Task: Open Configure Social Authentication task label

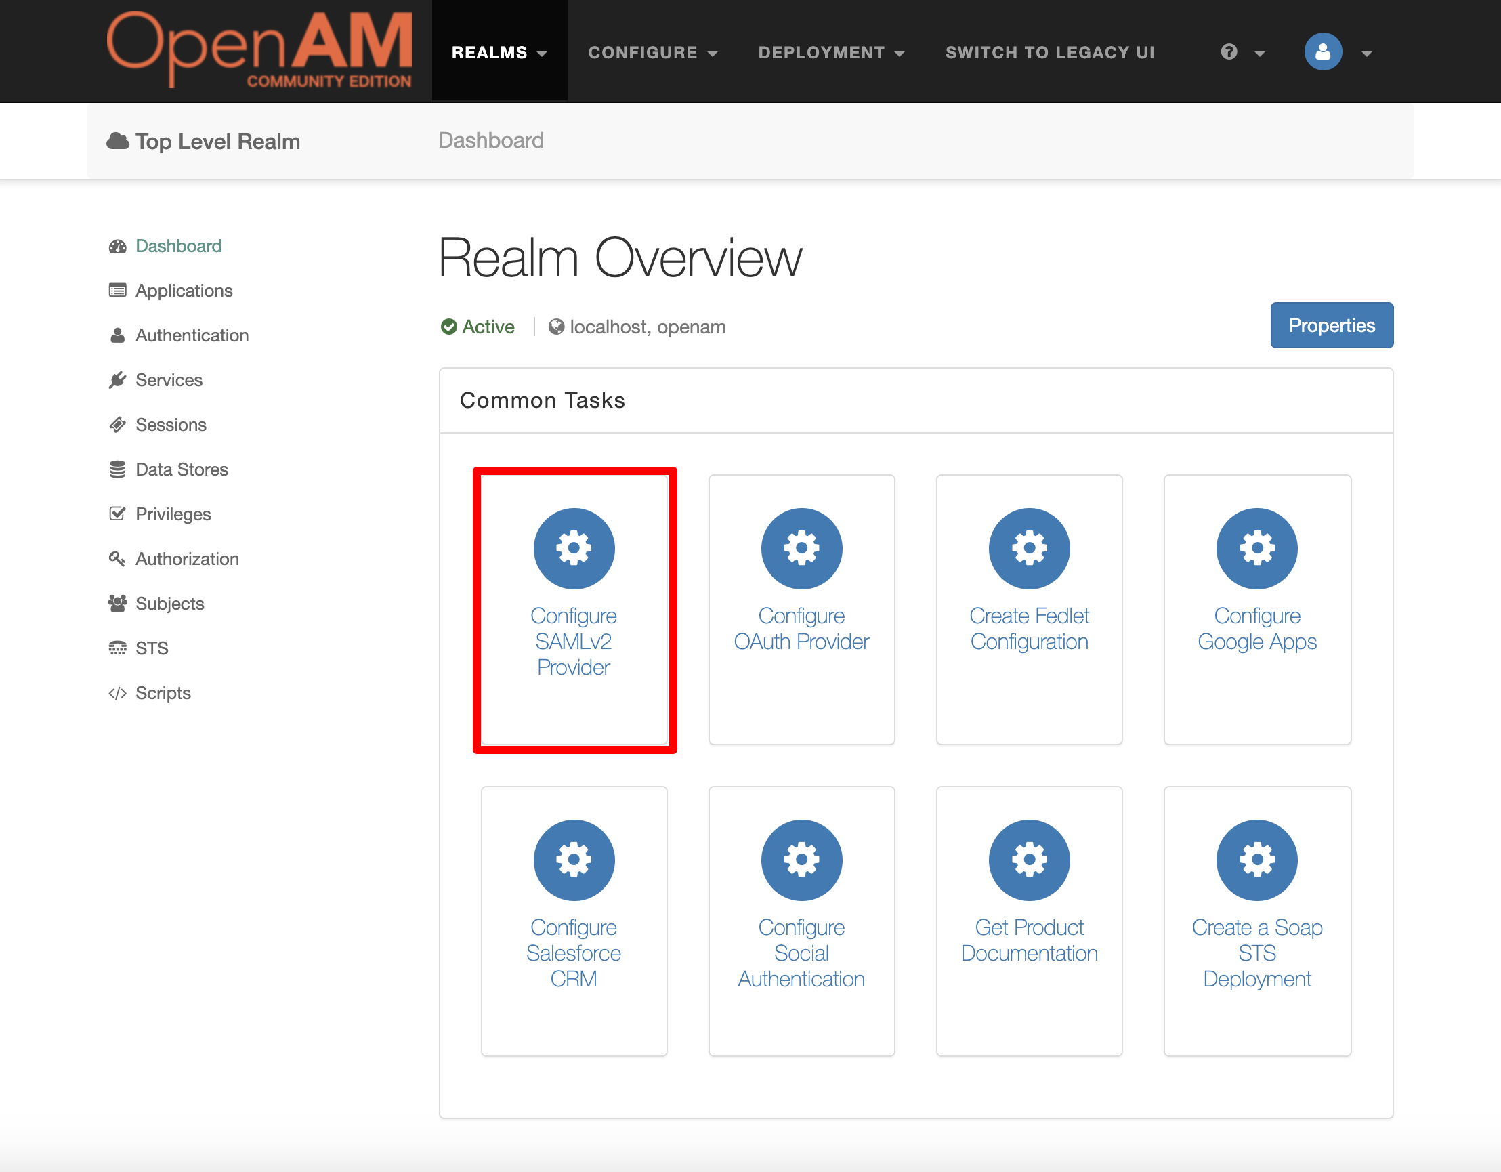Action: [x=801, y=953]
